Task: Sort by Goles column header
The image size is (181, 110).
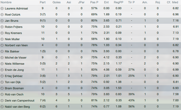Action: coord(56,2)
